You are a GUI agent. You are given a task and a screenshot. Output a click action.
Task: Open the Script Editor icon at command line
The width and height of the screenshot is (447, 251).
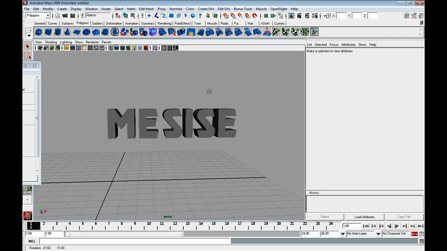(x=422, y=241)
